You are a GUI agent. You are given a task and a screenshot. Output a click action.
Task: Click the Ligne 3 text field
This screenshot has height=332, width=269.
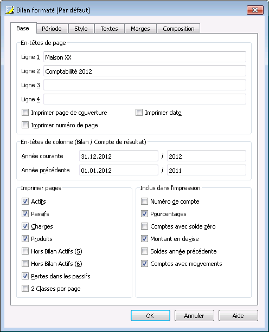pyautogui.click(x=145, y=85)
